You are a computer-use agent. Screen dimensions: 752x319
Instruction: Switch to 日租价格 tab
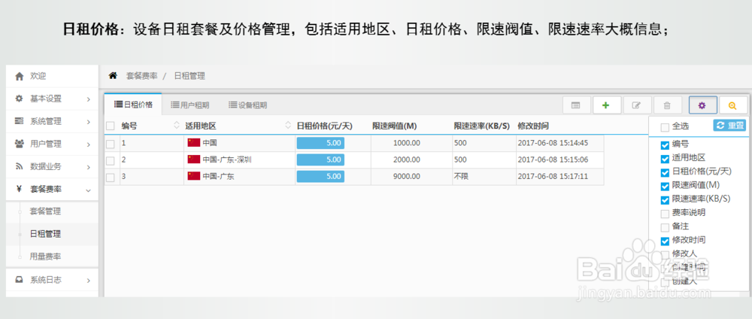coord(133,104)
